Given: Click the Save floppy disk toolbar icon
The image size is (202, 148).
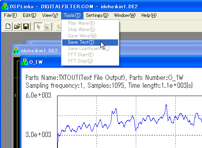Looking at the screenshot, I should point(26,26).
